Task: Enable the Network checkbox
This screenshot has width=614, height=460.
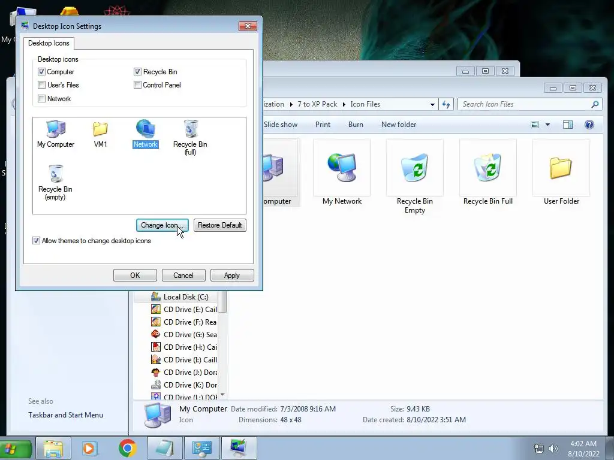Action: tap(41, 99)
